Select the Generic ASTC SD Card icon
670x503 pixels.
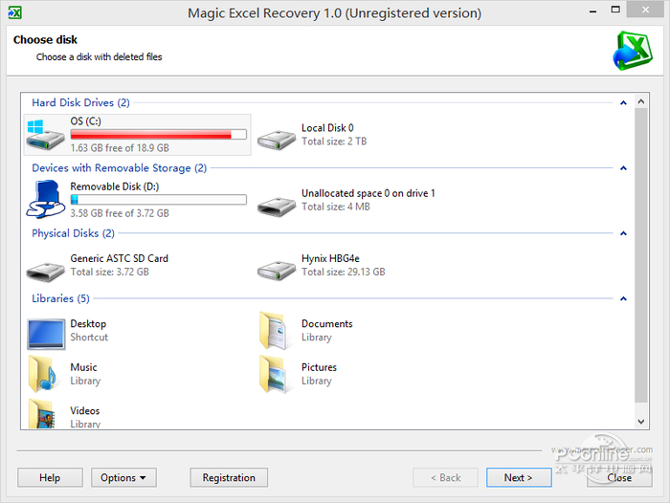[x=45, y=272]
